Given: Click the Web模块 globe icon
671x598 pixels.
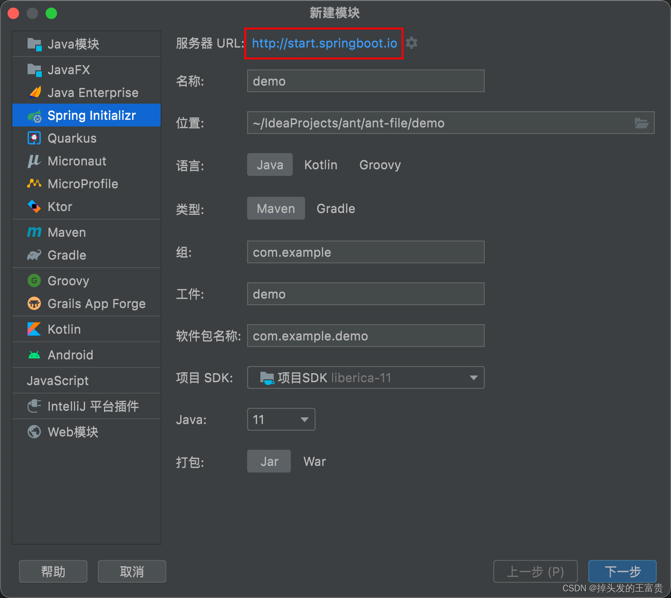Looking at the screenshot, I should click(x=34, y=432).
